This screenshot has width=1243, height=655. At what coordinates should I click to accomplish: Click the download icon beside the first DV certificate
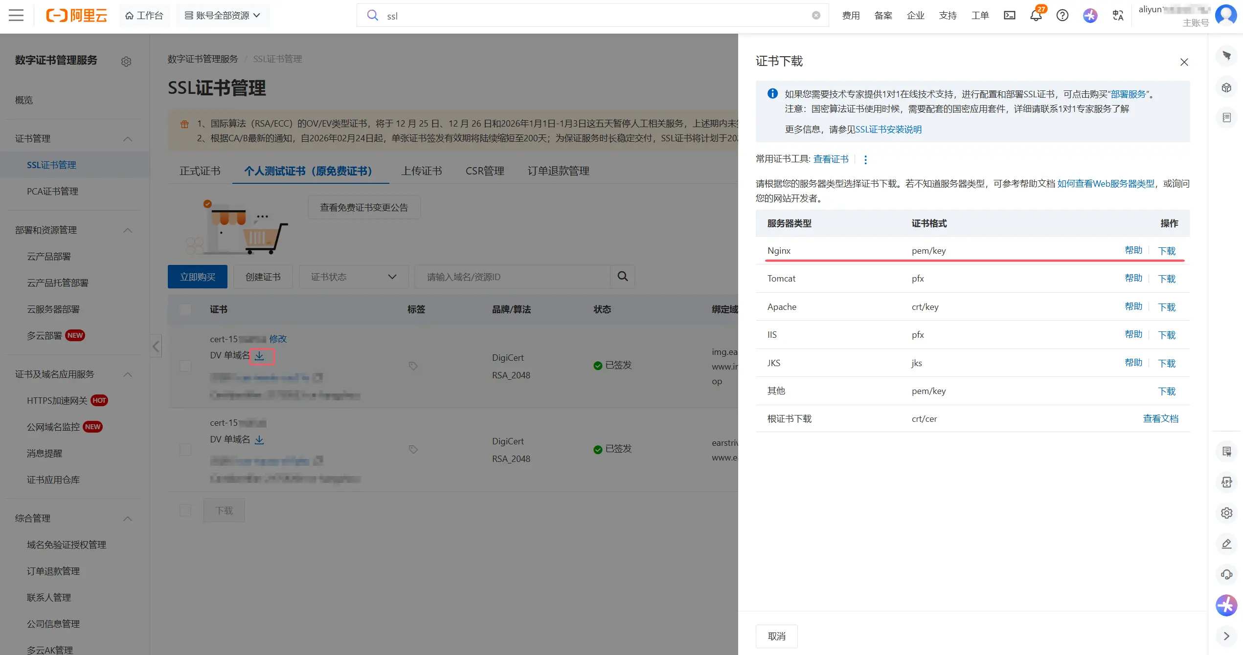click(x=260, y=356)
